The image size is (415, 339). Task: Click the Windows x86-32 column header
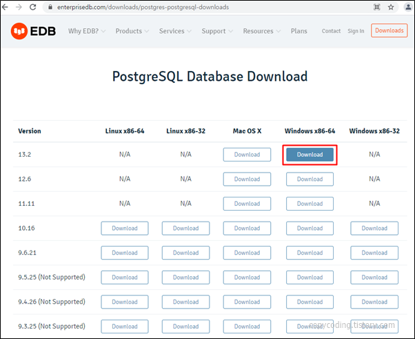374,131
